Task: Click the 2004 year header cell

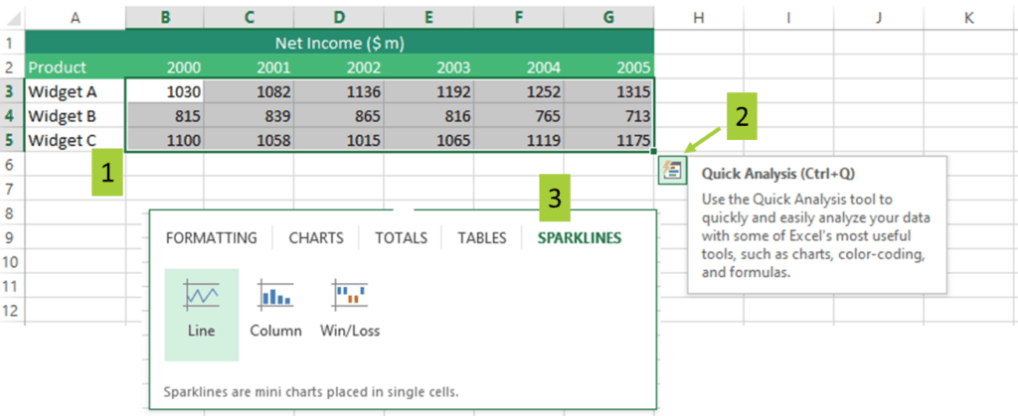Action: click(519, 68)
